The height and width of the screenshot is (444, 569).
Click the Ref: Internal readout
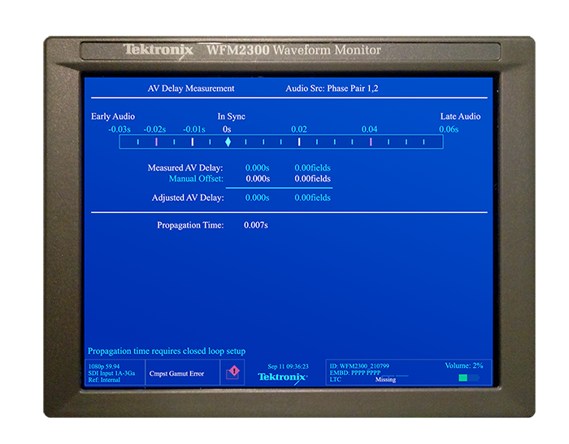click(x=104, y=380)
